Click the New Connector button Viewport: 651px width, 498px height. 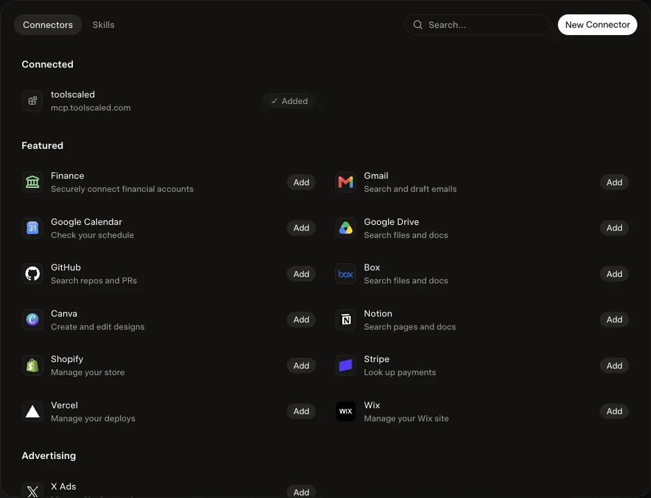click(598, 25)
